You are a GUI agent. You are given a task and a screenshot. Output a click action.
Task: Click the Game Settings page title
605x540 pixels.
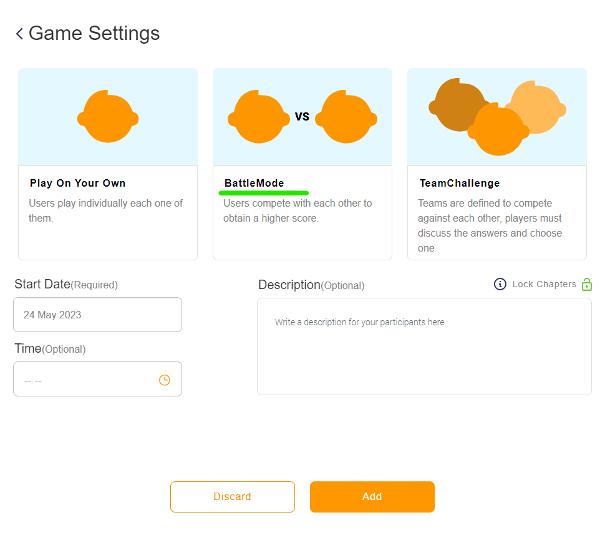(x=94, y=34)
